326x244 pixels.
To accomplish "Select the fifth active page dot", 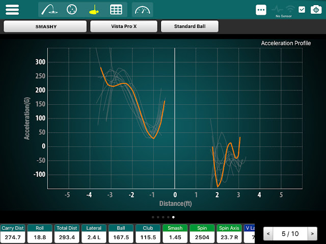I will pos(173,217).
